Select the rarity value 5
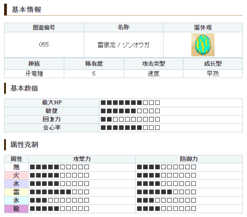The height and width of the screenshot is (217, 247). 94,74
